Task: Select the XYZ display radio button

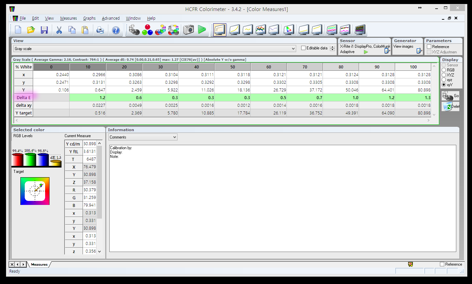Action: pos(444,75)
